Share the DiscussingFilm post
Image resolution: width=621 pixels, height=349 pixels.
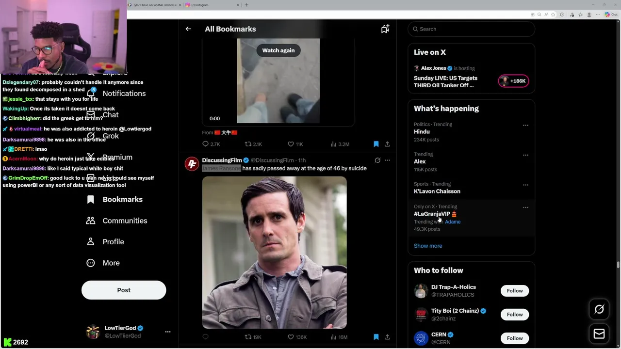pyautogui.click(x=387, y=337)
